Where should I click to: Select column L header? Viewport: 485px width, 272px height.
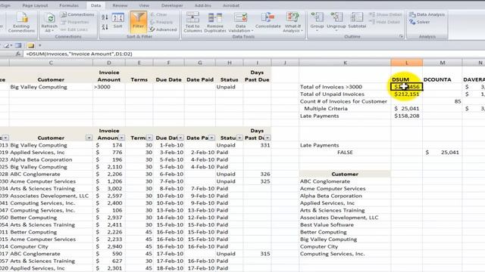[x=406, y=63]
